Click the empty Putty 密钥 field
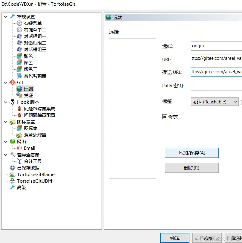 click(216, 86)
